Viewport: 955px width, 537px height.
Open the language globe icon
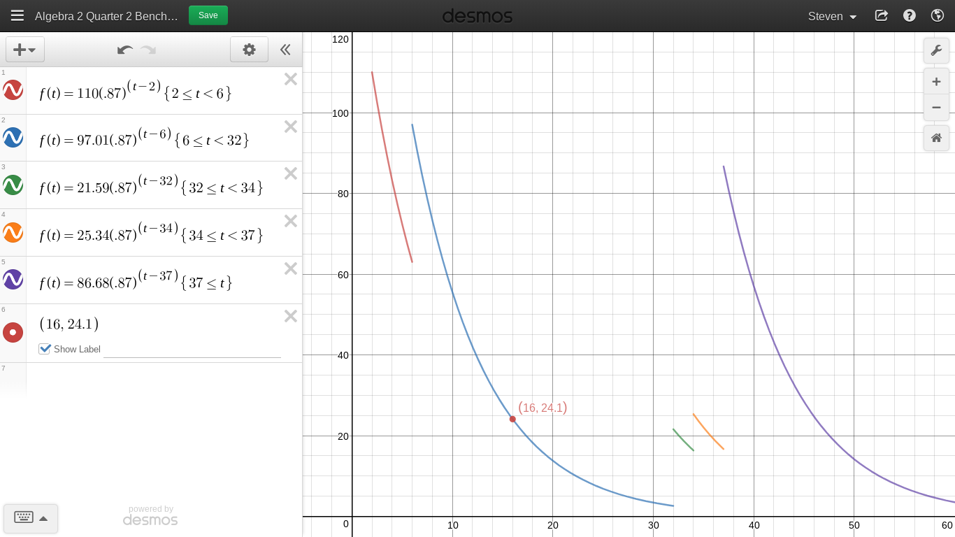938,15
